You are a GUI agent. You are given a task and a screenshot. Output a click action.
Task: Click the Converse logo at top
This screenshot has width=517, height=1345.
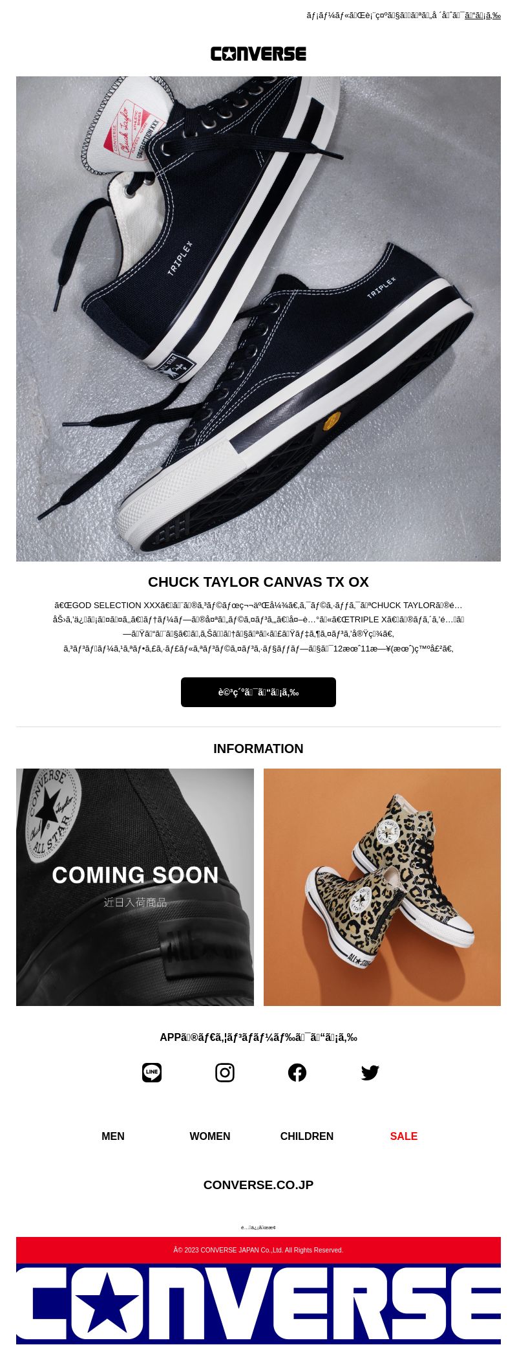pos(258,54)
